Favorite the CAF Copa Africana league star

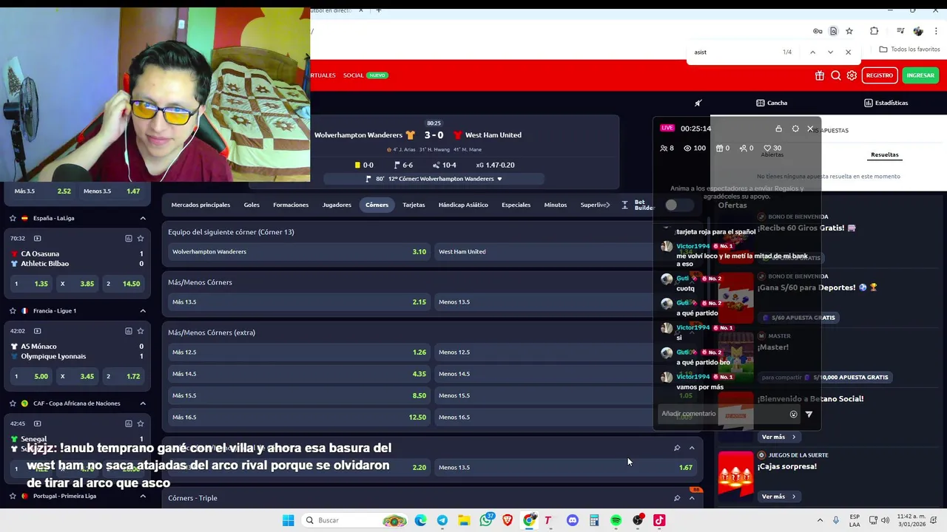pos(13,403)
